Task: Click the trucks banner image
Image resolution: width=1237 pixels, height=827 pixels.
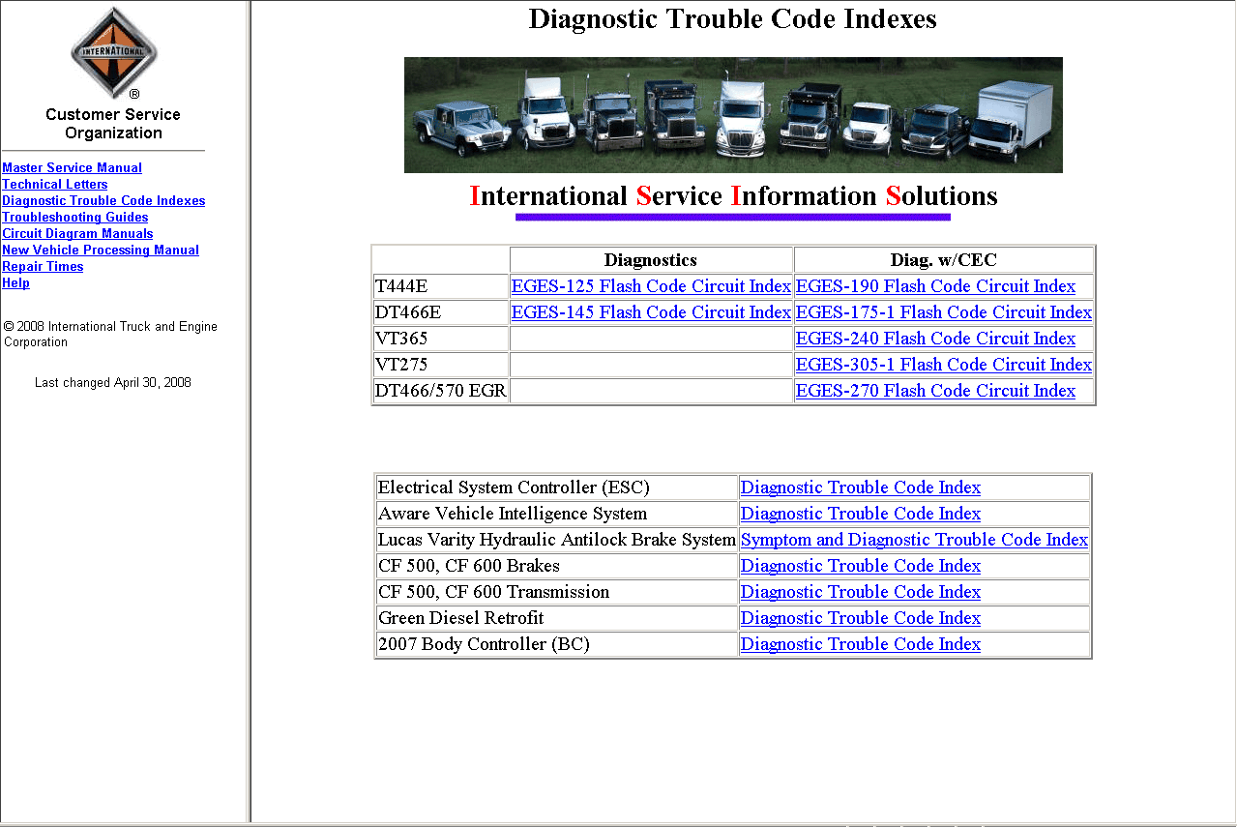Action: (x=733, y=115)
